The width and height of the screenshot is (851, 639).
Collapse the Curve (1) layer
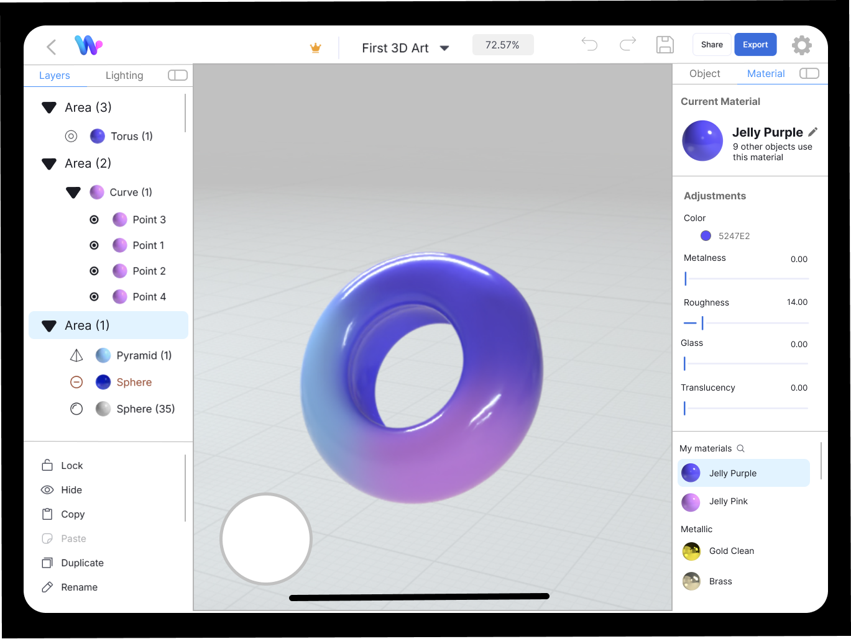point(73,193)
